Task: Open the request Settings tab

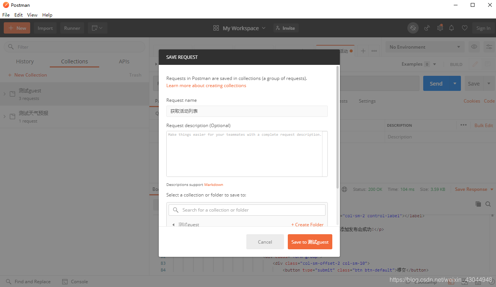Action: tap(367, 101)
